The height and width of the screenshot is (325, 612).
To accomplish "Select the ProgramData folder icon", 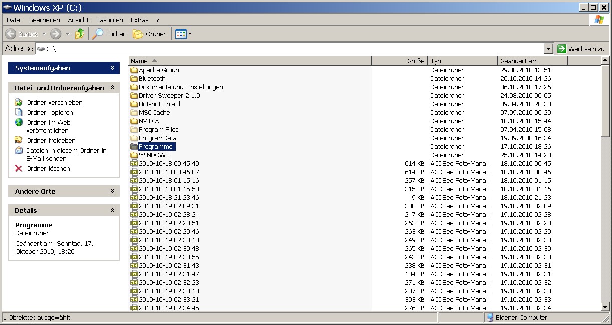I will point(134,138).
